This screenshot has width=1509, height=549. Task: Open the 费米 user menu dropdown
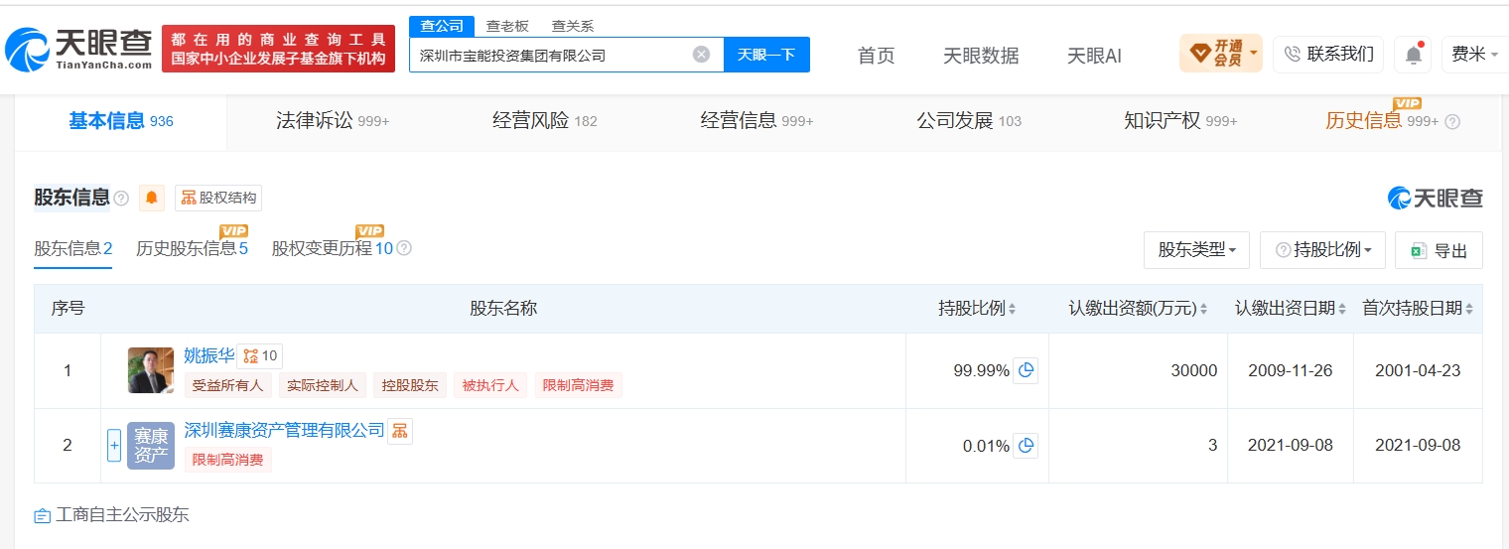coord(1475,55)
